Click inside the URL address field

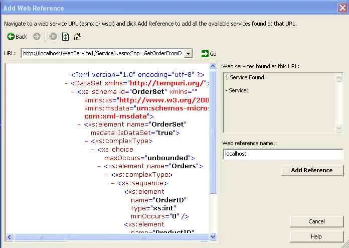pyautogui.click(x=103, y=54)
